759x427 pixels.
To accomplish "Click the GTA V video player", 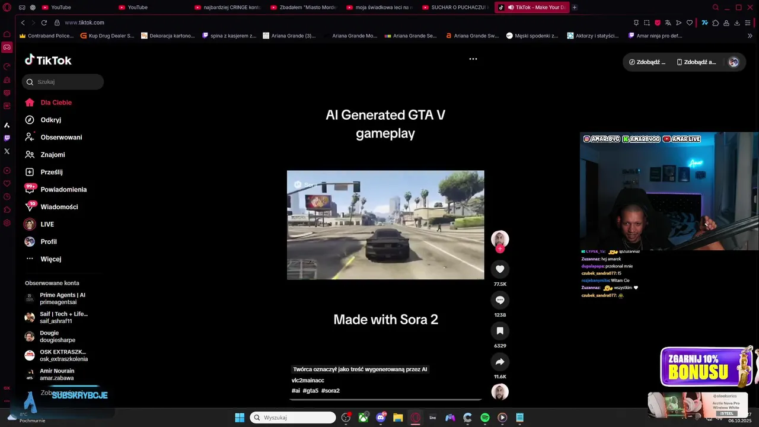I will [385, 225].
